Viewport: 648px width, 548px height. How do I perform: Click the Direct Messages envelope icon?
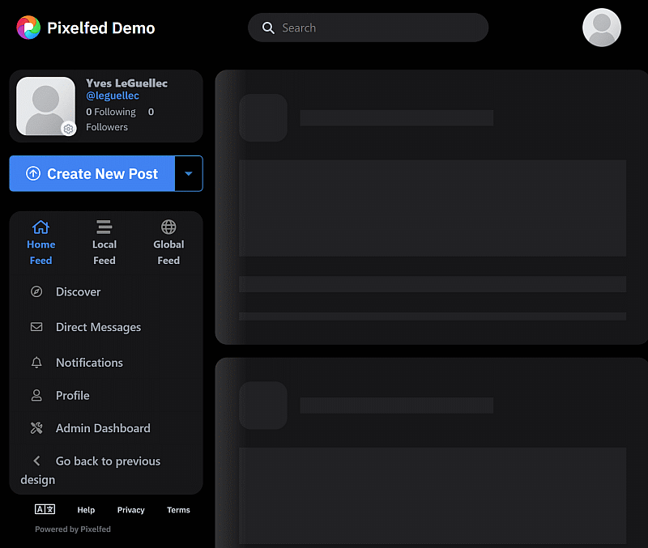pyautogui.click(x=36, y=328)
